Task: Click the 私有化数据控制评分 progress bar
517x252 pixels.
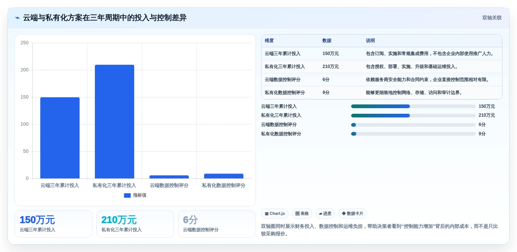Action: click(x=413, y=134)
